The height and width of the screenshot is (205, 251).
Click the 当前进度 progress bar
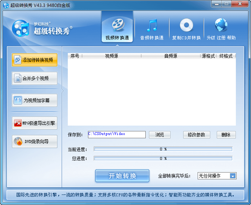tap(163, 149)
